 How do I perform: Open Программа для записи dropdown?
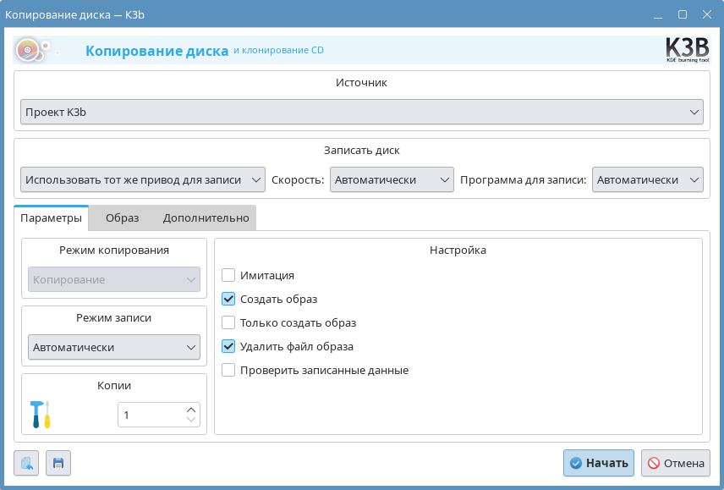pyautogui.click(x=648, y=179)
